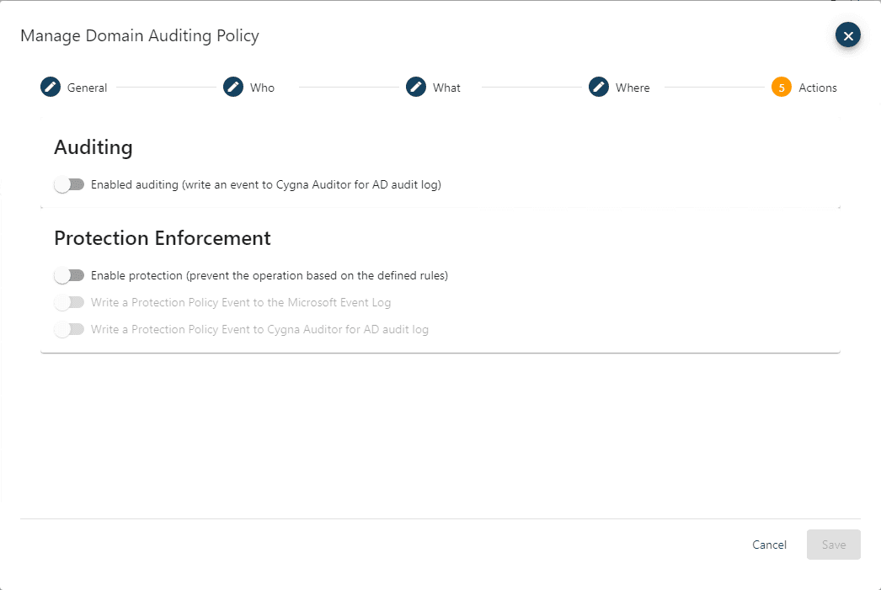Close the dialog with the X icon
This screenshot has height=590, width=881.
(847, 35)
